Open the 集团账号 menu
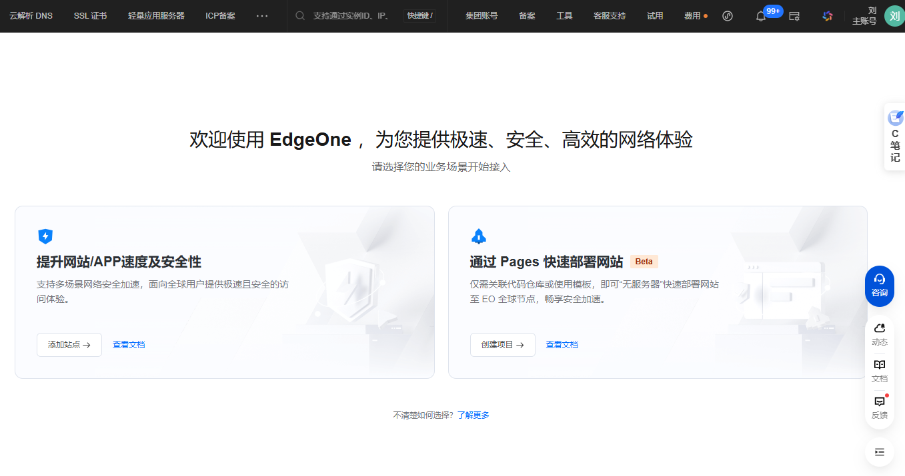The height and width of the screenshot is (476, 905). click(482, 16)
